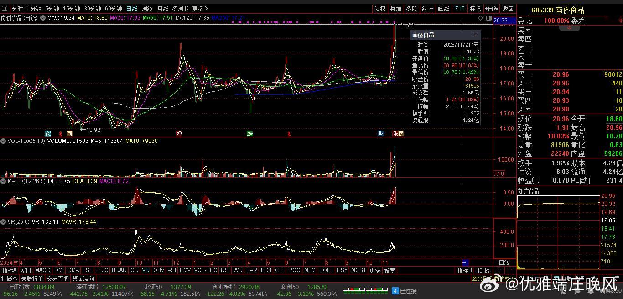Expand the 扩展 panel at bottom left
The width and height of the screenshot is (623, 299).
(9, 278)
